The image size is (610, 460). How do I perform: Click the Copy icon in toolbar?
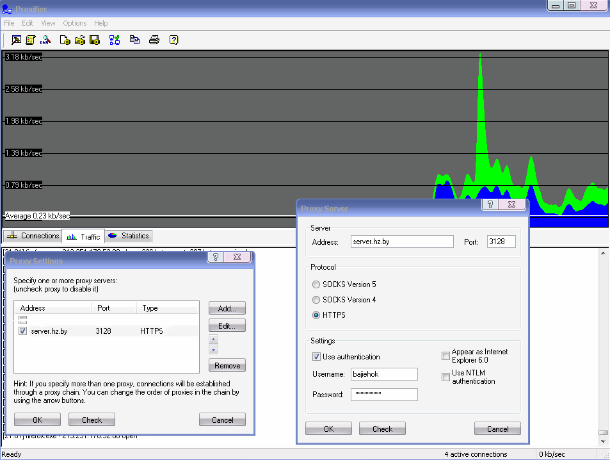pyautogui.click(x=134, y=40)
